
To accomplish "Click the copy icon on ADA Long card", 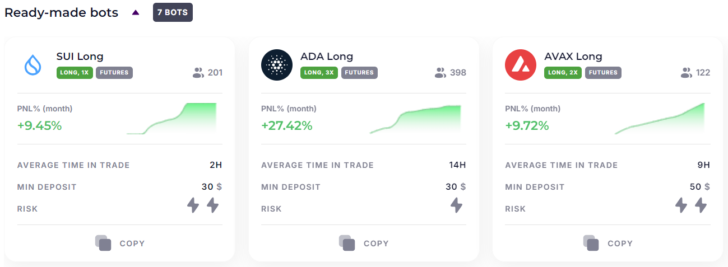I will point(347,243).
